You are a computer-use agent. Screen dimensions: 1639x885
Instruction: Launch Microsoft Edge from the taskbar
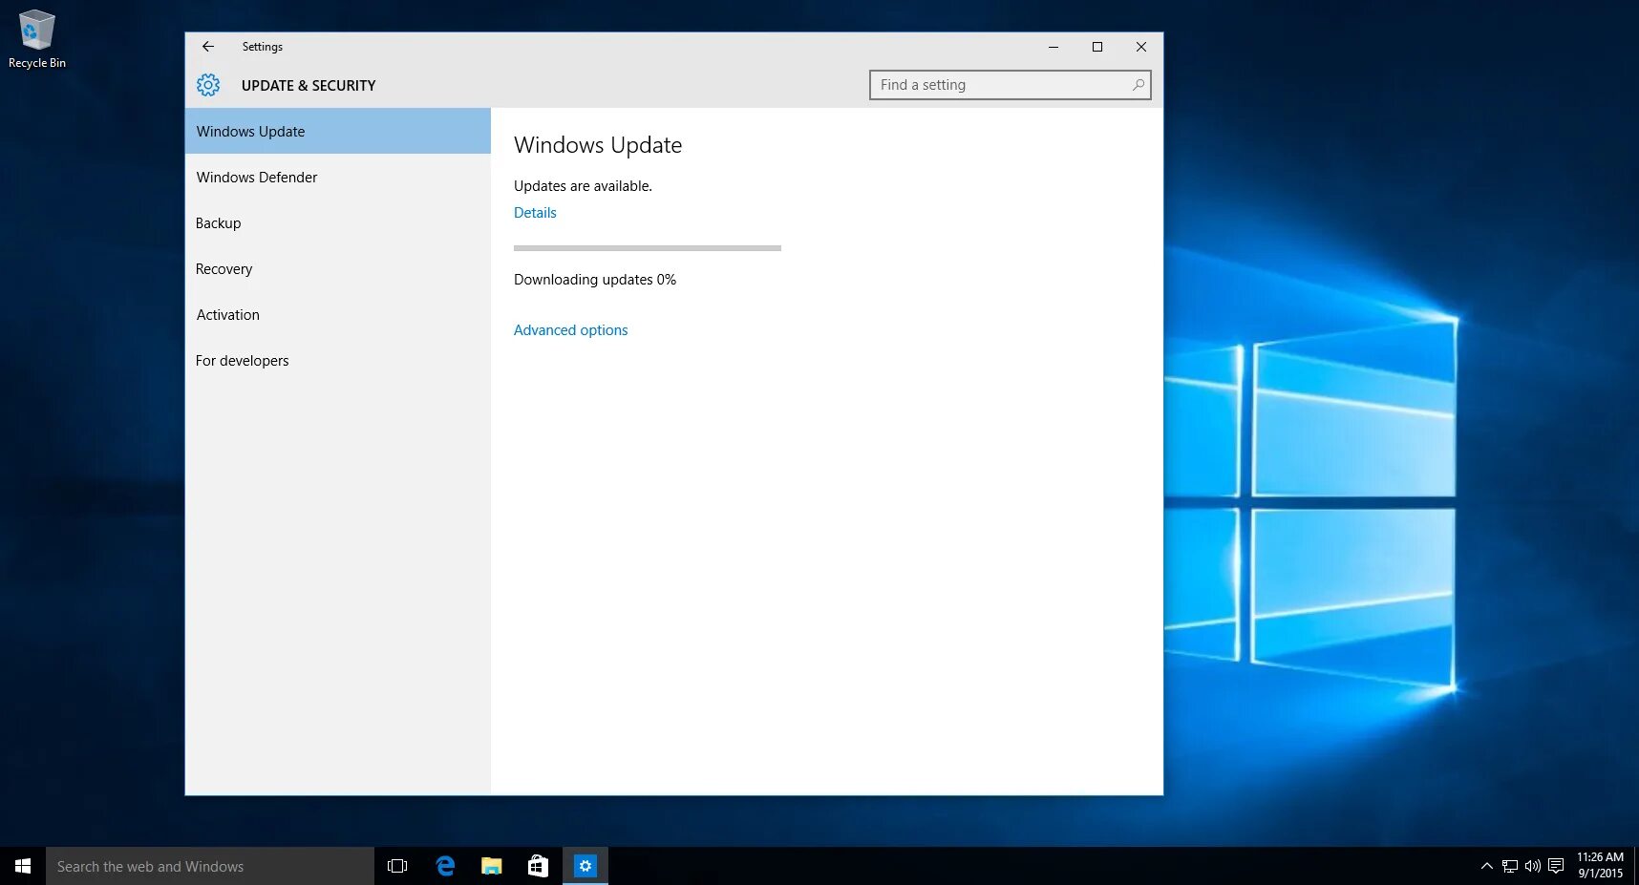445,866
